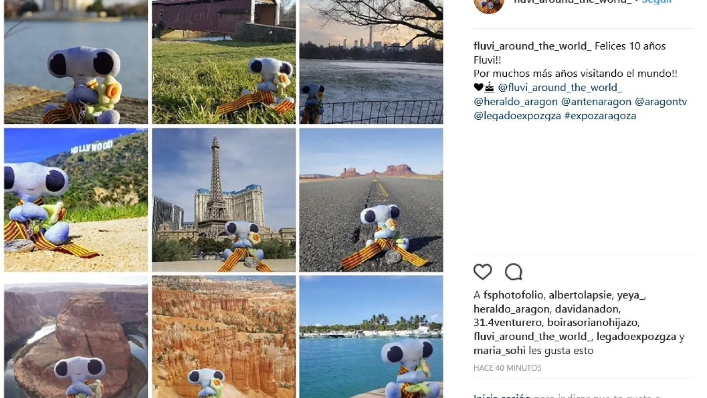707x398 pixels.
Task: Like the post with the heart icon
Action: click(x=482, y=272)
